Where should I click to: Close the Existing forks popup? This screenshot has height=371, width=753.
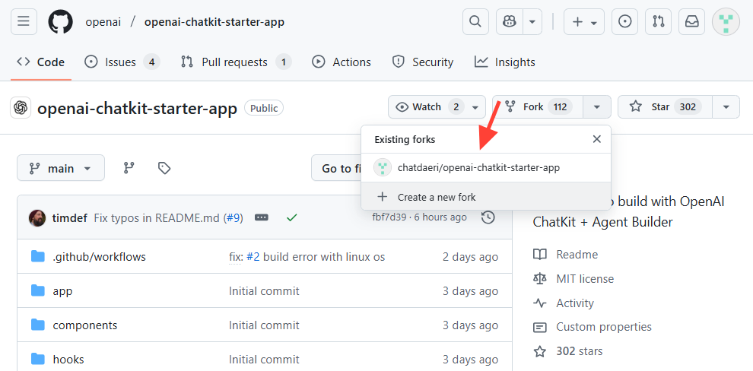click(x=597, y=139)
